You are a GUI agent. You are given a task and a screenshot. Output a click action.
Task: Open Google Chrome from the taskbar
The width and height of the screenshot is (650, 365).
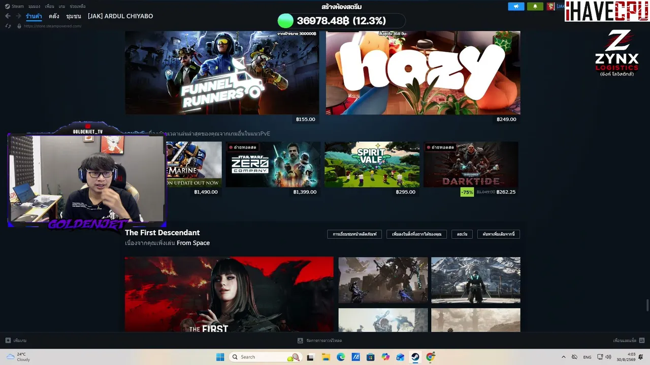pyautogui.click(x=431, y=357)
